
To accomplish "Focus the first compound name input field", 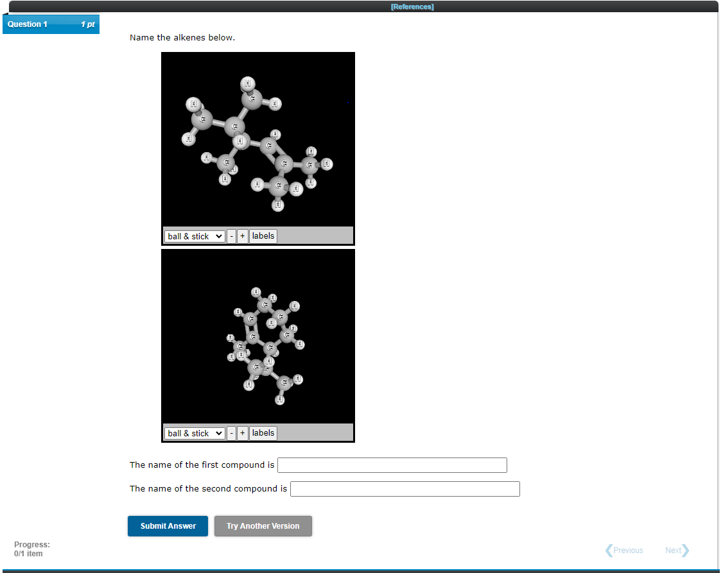I will click(392, 465).
